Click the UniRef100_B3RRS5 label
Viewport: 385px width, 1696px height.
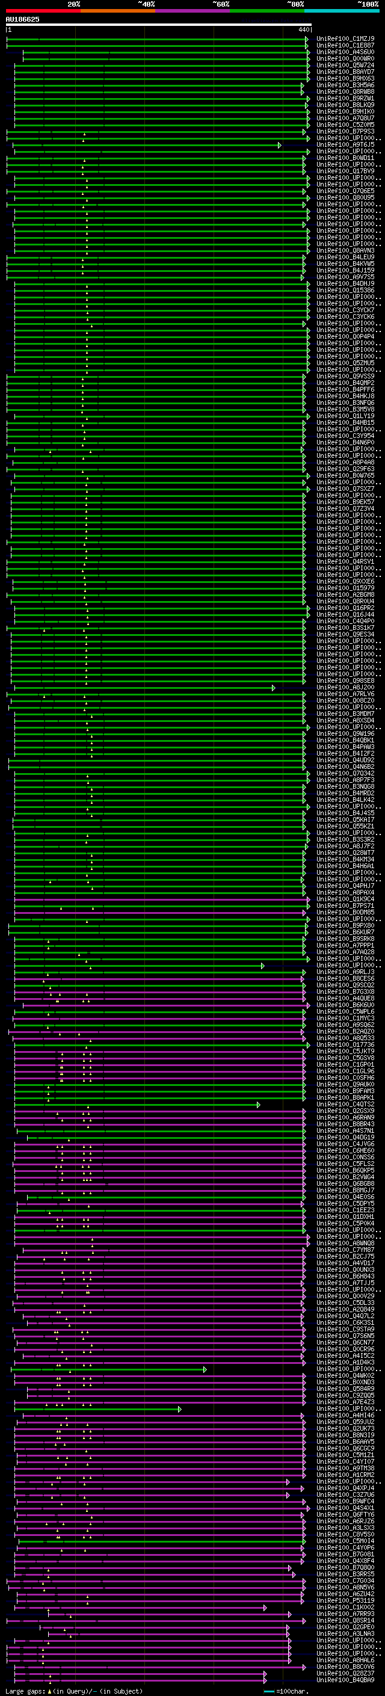tap(345, 1573)
